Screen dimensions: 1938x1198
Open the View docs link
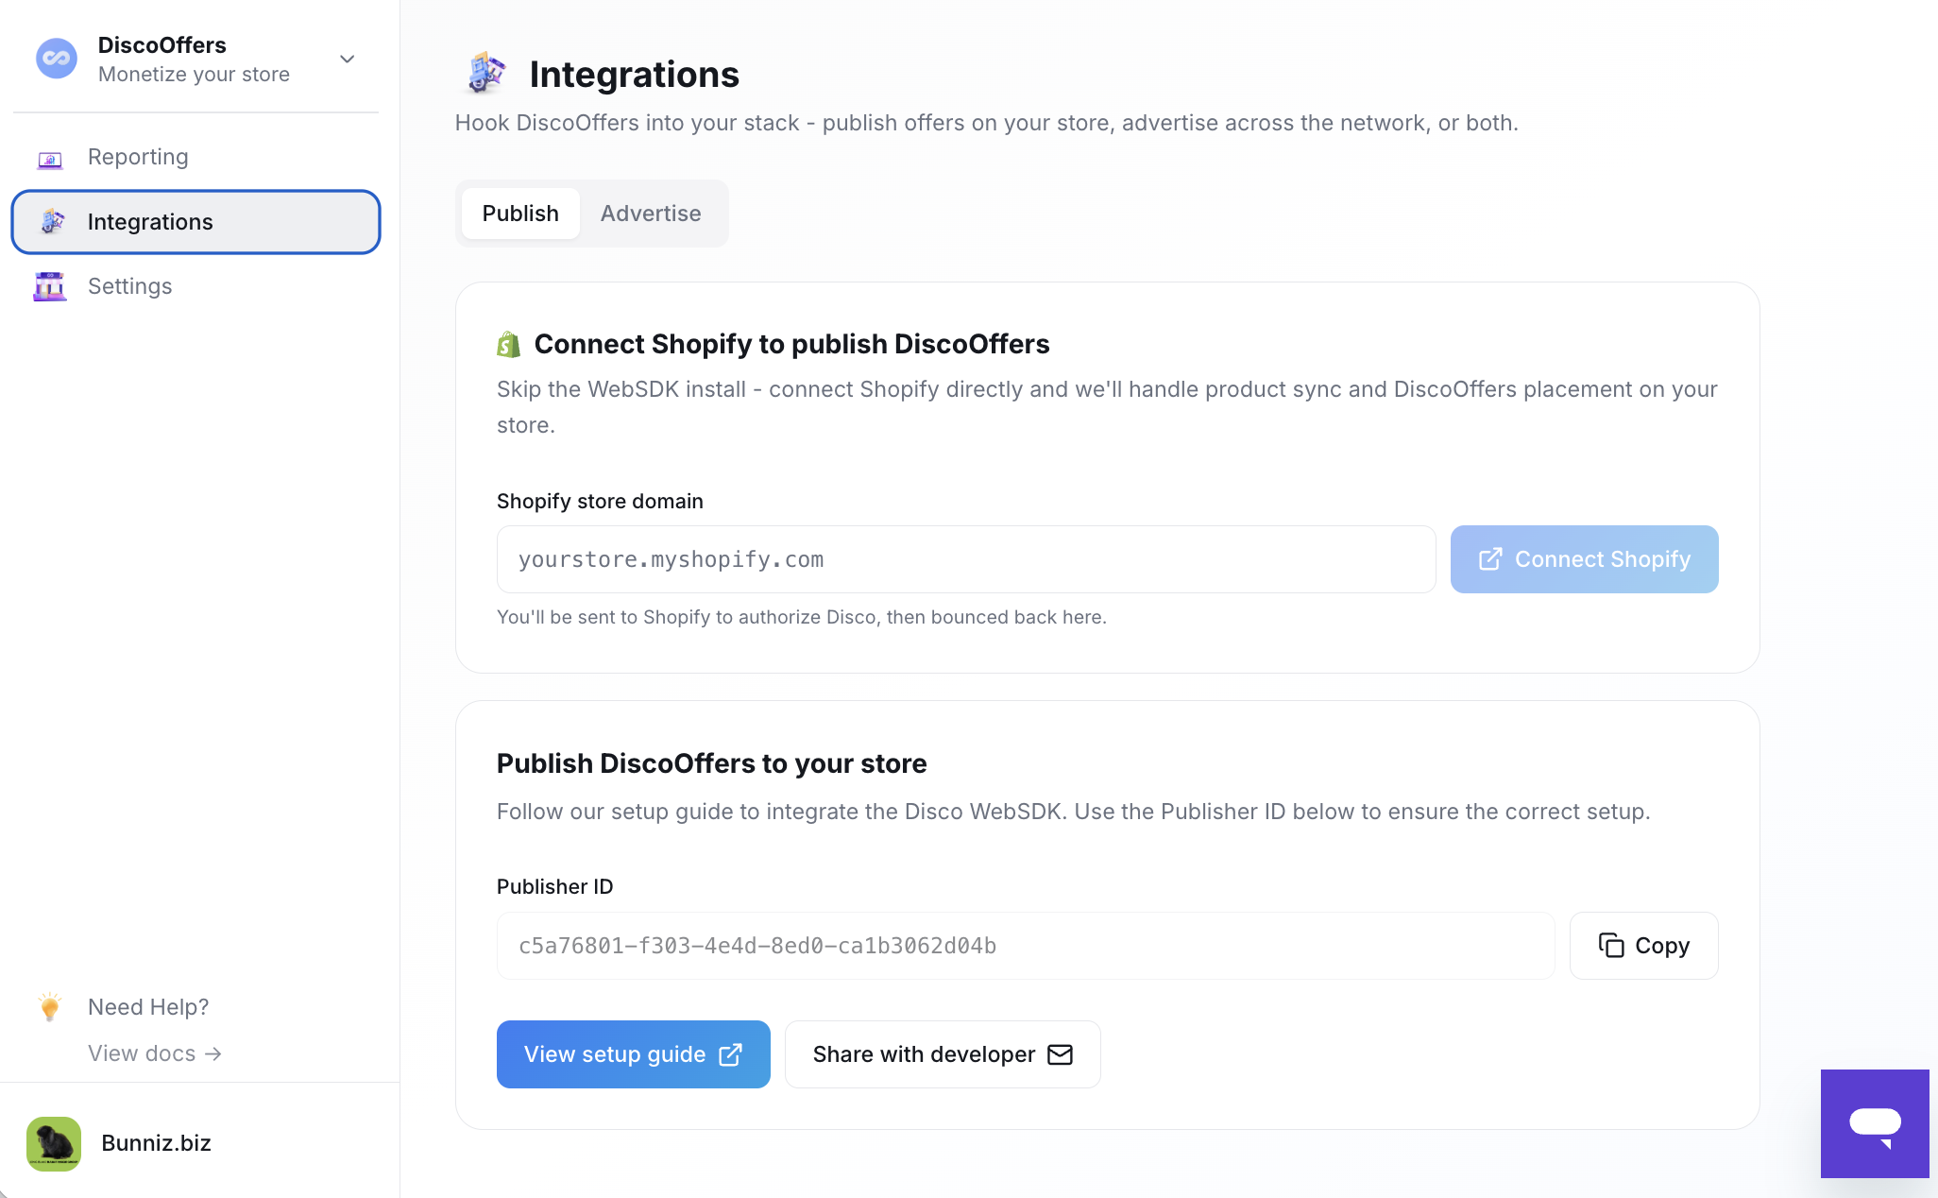pos(155,1053)
